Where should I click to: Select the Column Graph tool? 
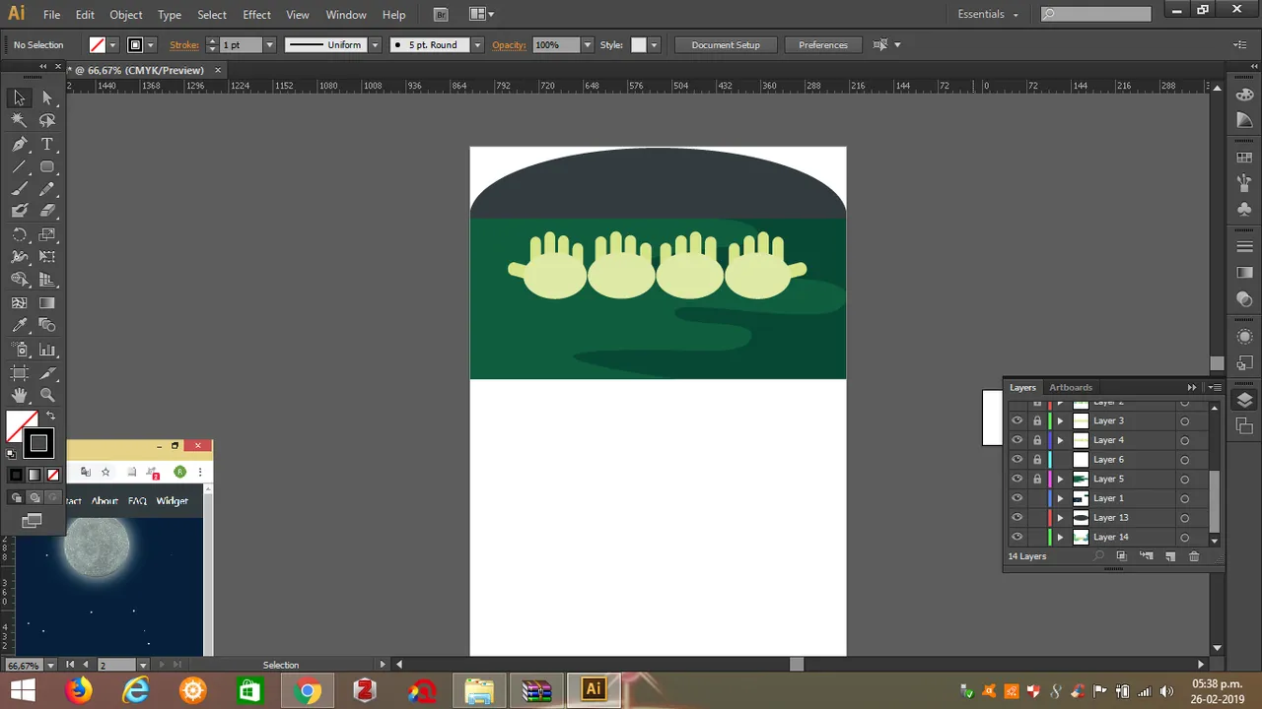(x=46, y=350)
